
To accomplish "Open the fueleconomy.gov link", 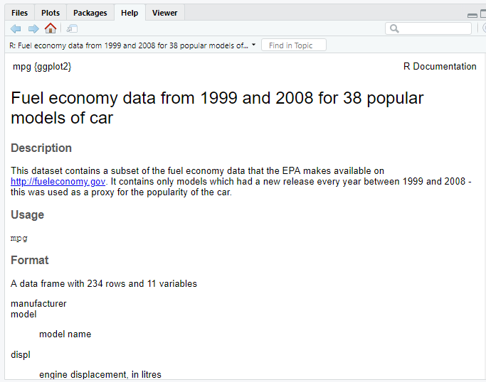I will [x=58, y=182].
